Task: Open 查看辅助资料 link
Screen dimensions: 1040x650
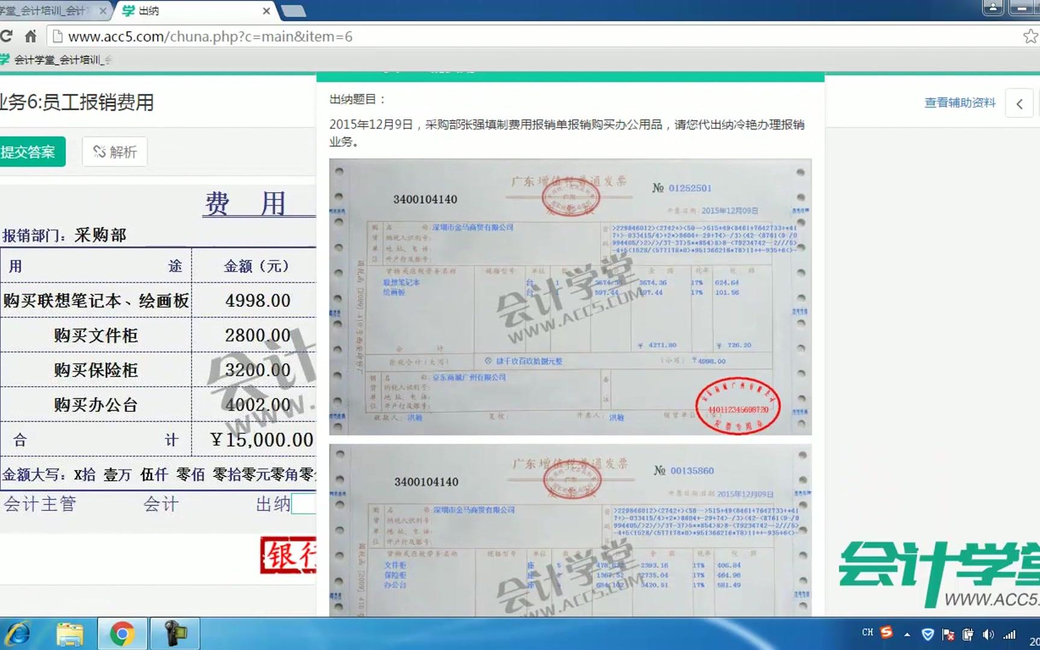Action: click(x=960, y=103)
